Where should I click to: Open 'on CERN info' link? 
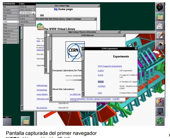point(75,94)
